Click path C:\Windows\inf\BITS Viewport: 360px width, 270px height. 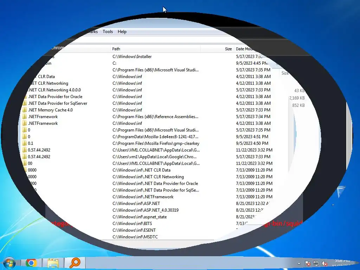pyautogui.click(x=132, y=223)
